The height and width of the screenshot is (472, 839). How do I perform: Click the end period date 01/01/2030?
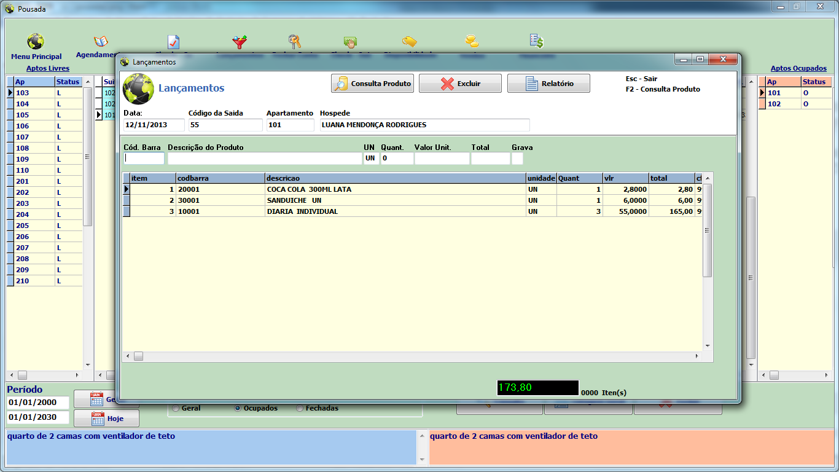click(x=38, y=417)
